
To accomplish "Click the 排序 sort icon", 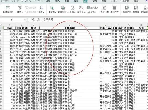I will (41, 8).
